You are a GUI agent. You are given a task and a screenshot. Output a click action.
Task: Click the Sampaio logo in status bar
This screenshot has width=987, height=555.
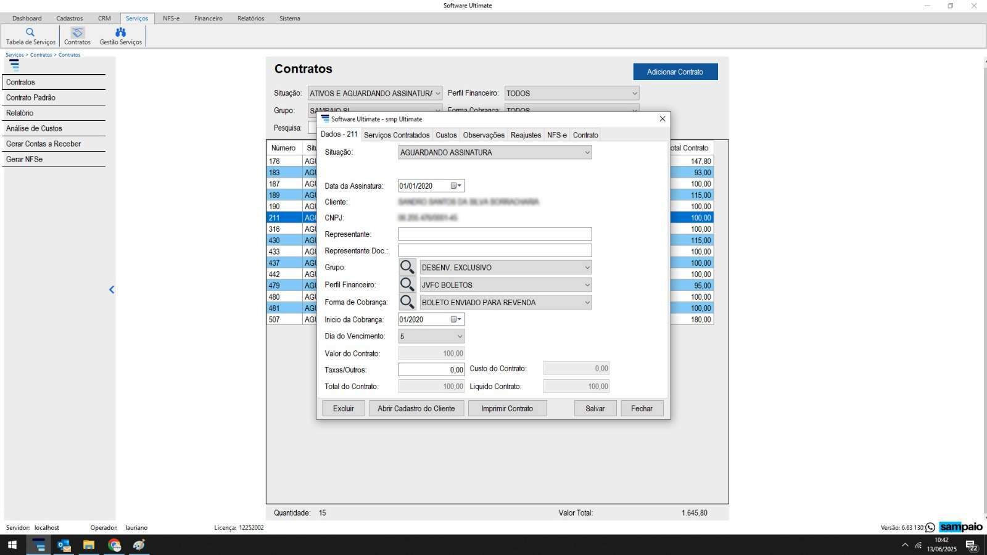pyautogui.click(x=961, y=527)
